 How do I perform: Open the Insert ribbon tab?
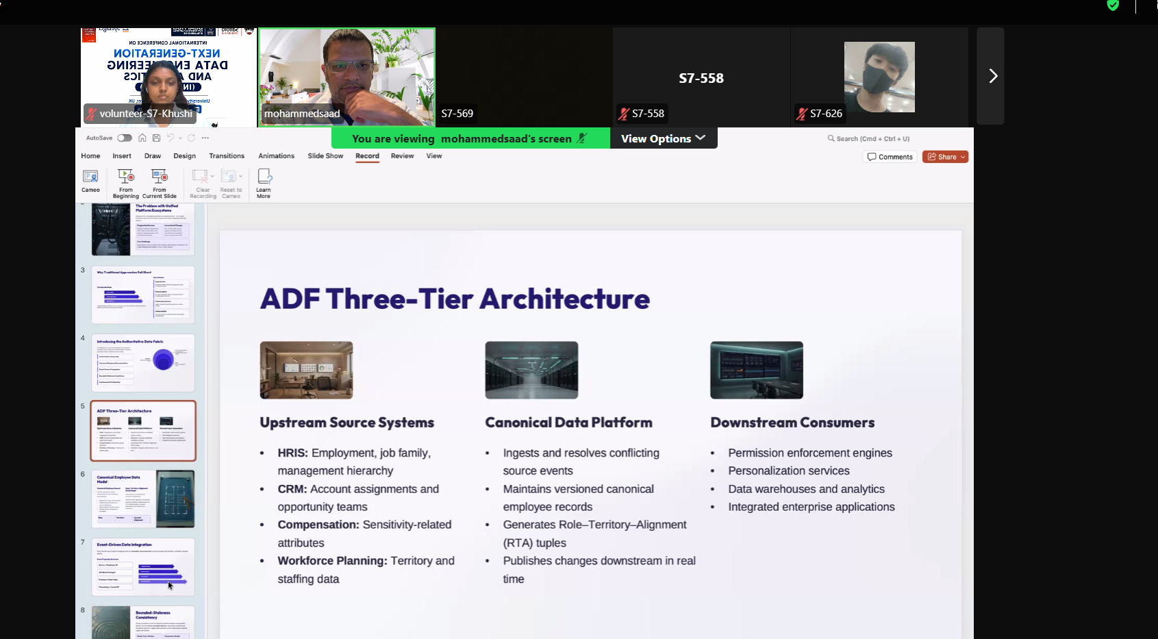[122, 156]
